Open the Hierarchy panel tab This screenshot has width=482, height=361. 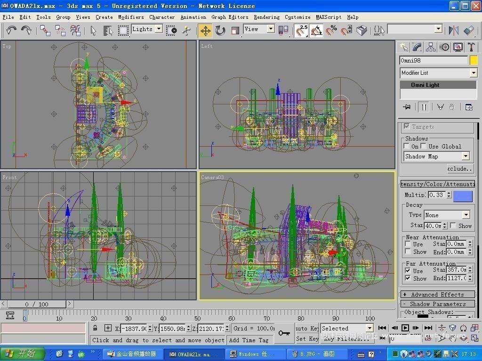point(431,47)
